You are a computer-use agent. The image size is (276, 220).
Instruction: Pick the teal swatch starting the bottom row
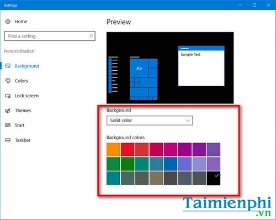pyautogui.click(x=113, y=178)
